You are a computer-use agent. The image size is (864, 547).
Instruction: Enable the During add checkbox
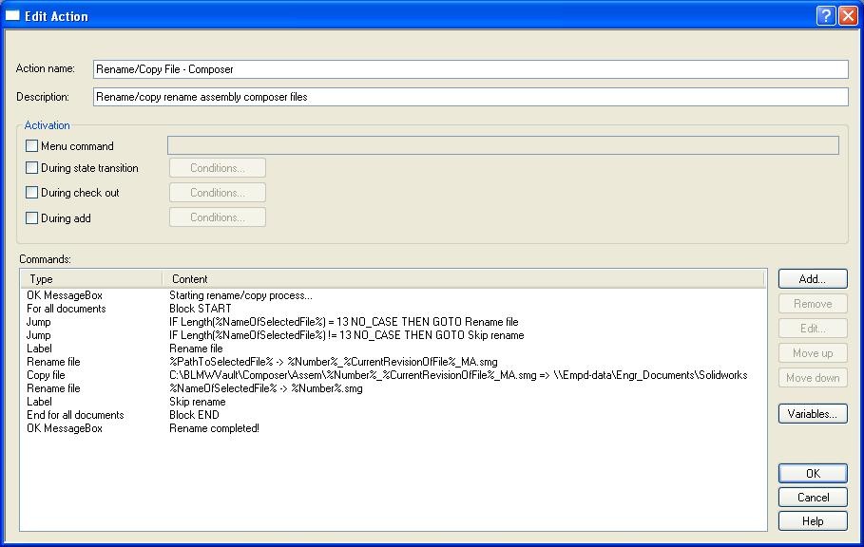[x=32, y=217]
